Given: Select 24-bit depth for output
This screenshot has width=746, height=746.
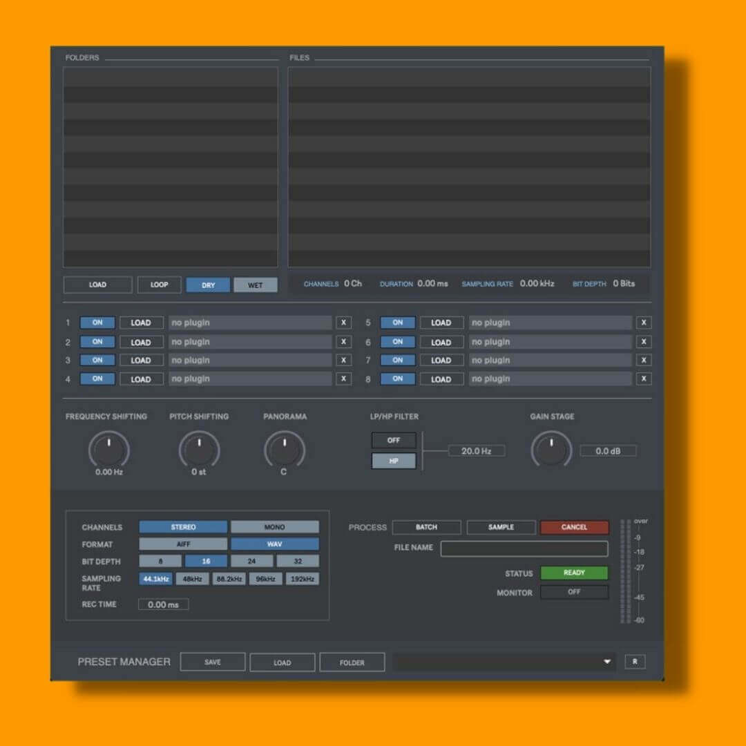Looking at the screenshot, I should [x=251, y=561].
